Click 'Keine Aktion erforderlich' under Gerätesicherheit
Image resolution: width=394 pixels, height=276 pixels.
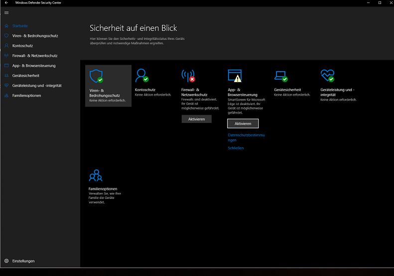click(292, 95)
